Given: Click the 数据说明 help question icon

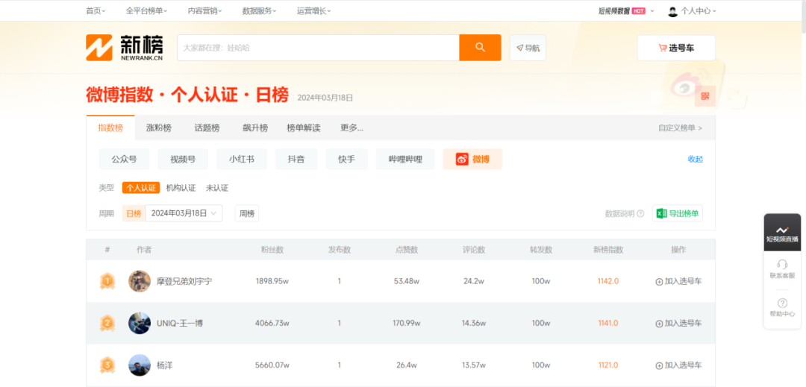Looking at the screenshot, I should [x=640, y=213].
